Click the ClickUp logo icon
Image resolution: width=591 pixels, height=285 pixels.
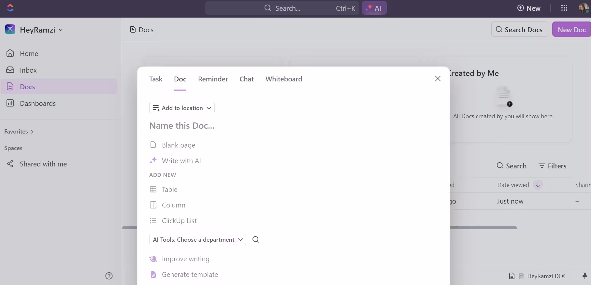pyautogui.click(x=10, y=8)
